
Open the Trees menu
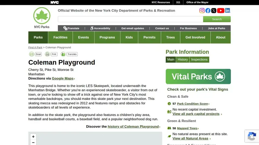(171, 37)
